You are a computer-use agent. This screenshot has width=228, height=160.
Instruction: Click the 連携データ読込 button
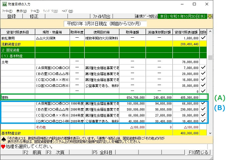147,16
